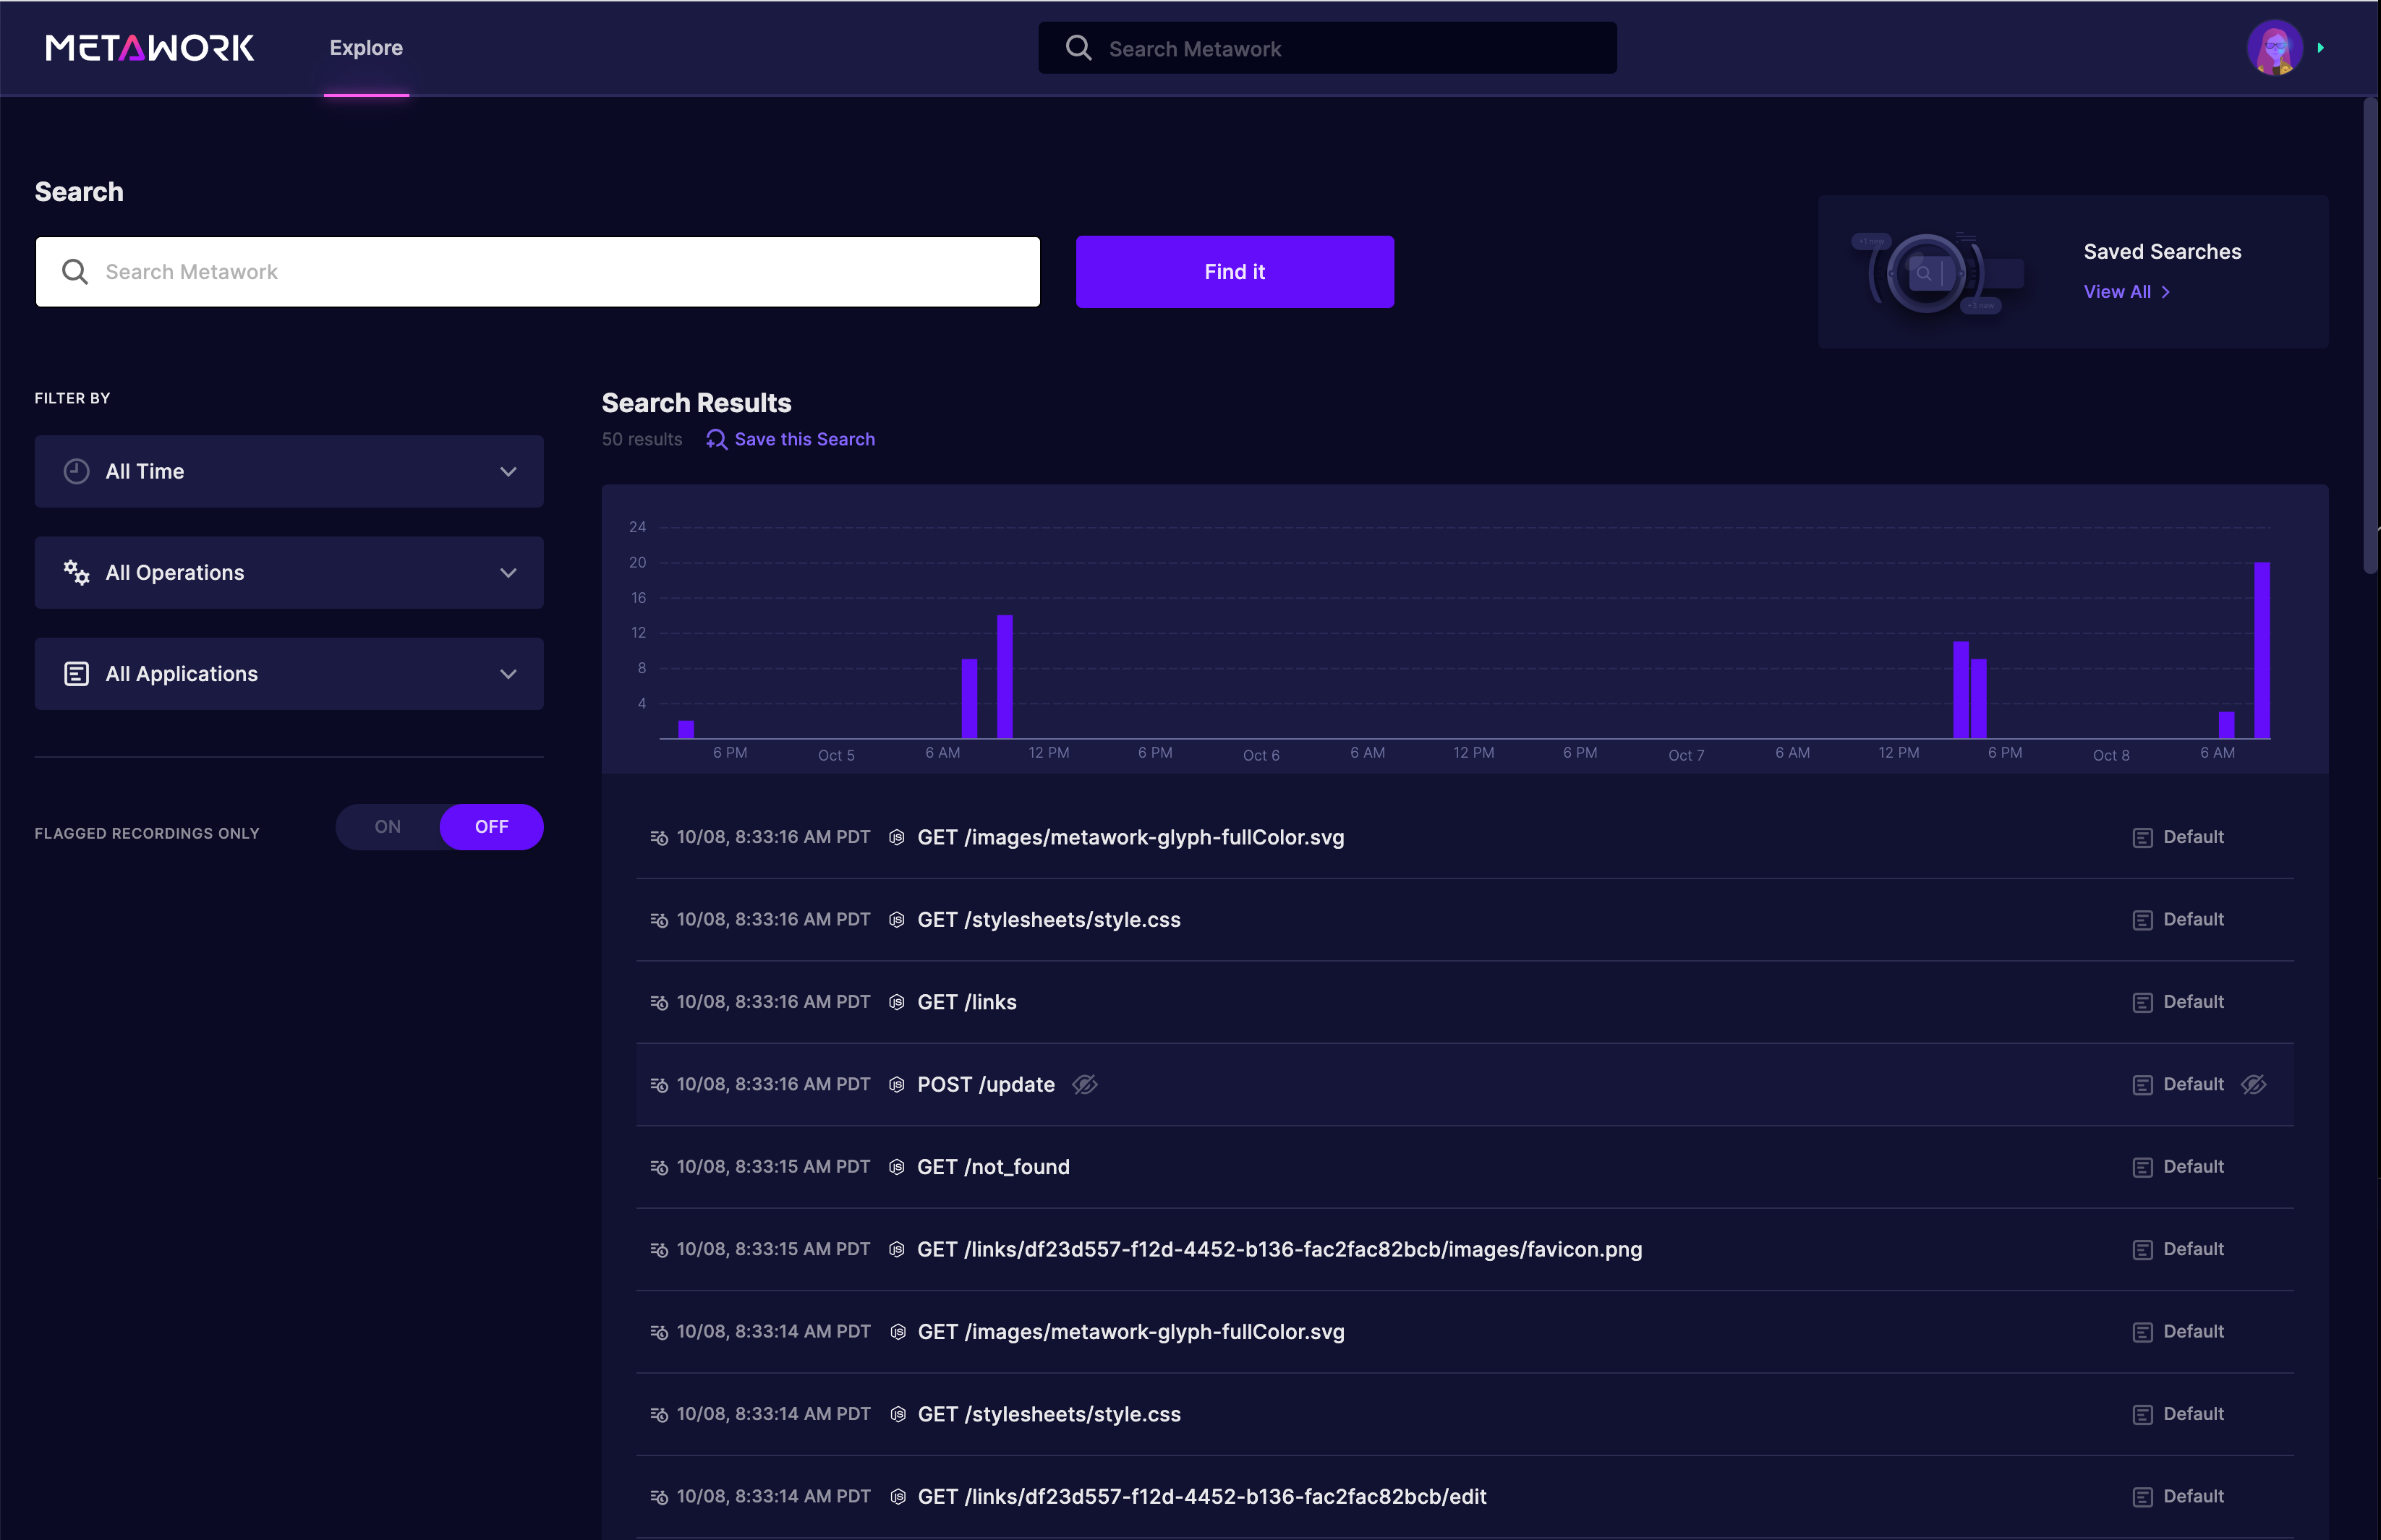Switch flagged recordings toggle to ON

click(x=387, y=827)
